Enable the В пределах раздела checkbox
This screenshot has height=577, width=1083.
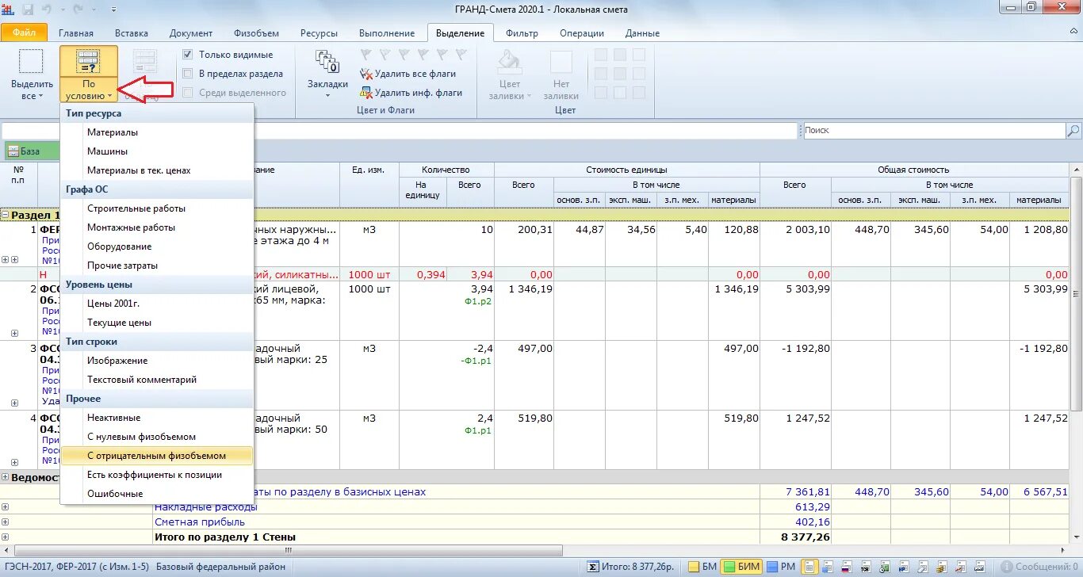coord(188,74)
